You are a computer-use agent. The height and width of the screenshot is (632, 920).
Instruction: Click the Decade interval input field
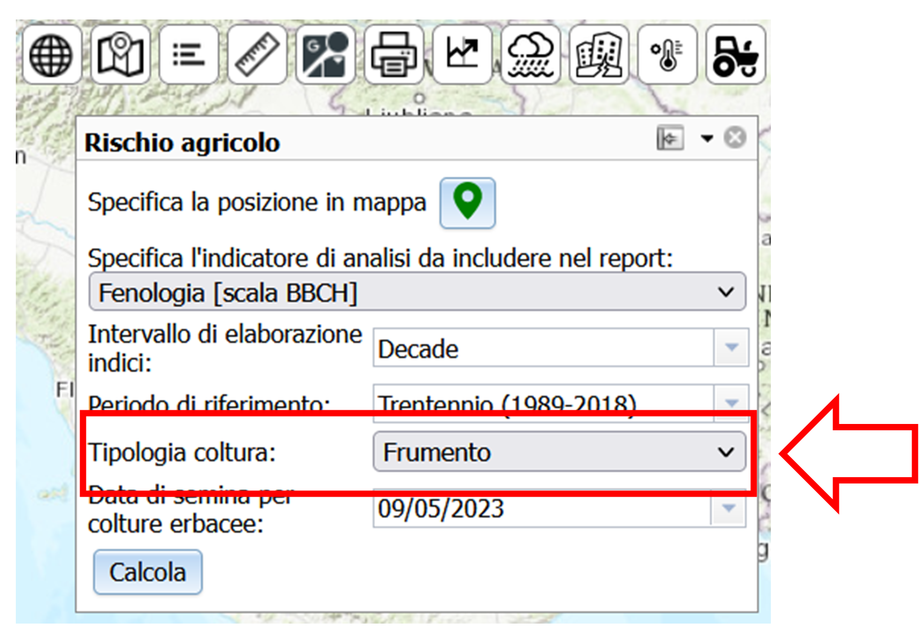pos(543,348)
